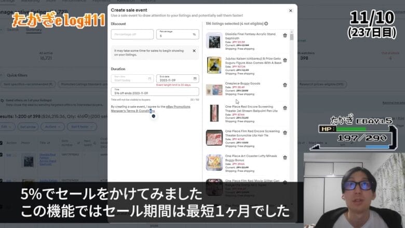This screenshot has height=228, width=405.
Task: Show info about not eligible listings
Action: [x=266, y=24]
